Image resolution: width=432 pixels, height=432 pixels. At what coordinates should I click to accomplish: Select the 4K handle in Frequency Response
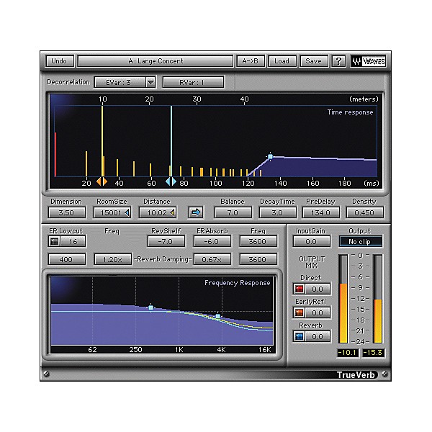(x=217, y=316)
